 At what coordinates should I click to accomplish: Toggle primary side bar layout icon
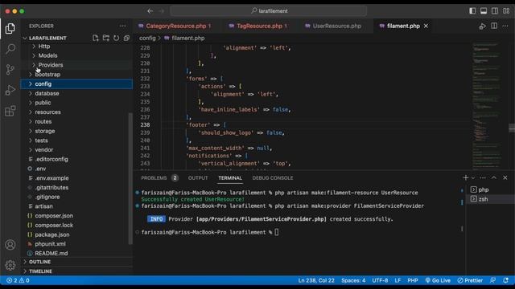point(472,10)
